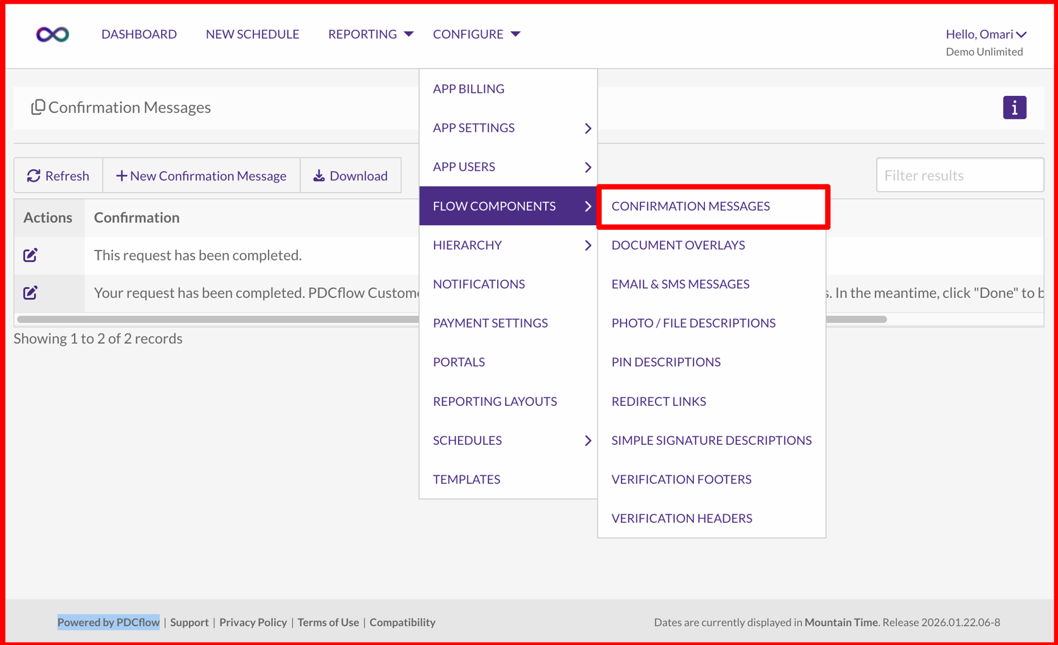The height and width of the screenshot is (645, 1058).
Task: Open the Support footer link
Action: coord(189,622)
